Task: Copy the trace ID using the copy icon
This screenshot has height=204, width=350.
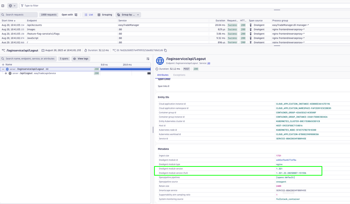Action: [165, 50]
